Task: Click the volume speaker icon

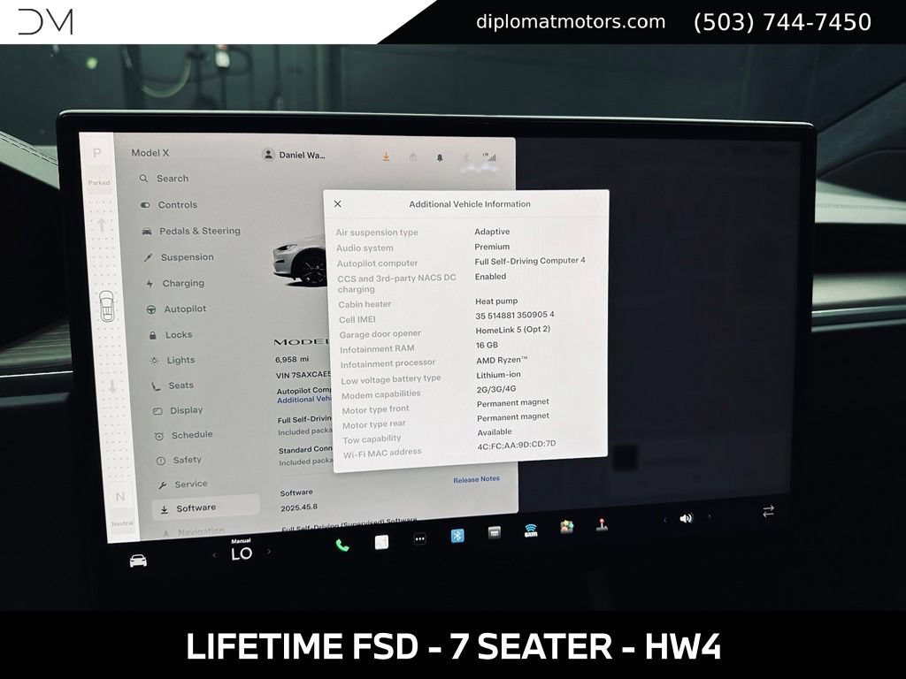Action: (686, 518)
